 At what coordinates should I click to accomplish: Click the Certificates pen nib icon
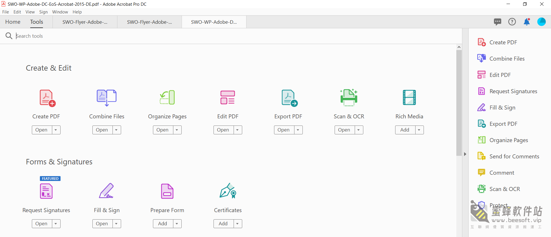pyautogui.click(x=228, y=191)
